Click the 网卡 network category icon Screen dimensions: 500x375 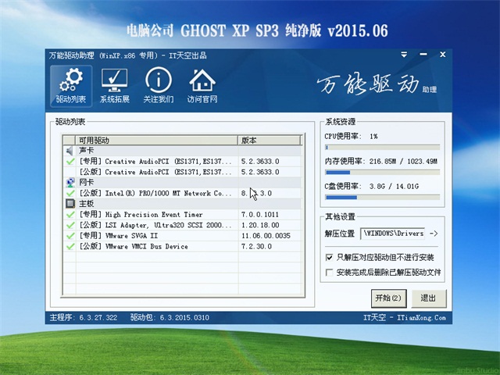[x=70, y=182]
